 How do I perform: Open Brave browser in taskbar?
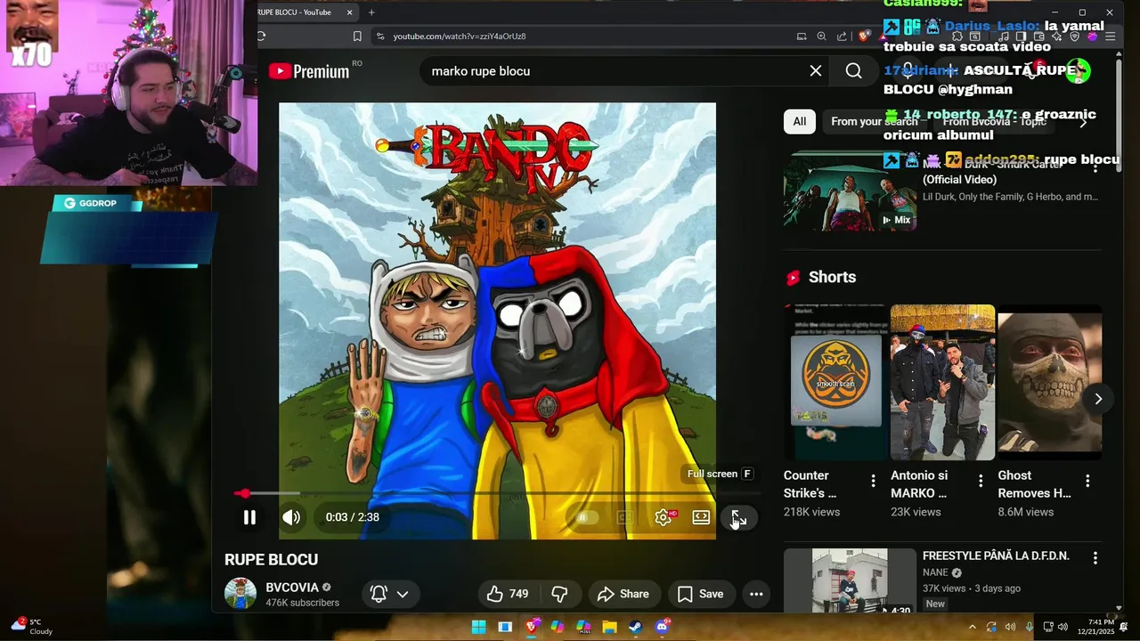532,627
